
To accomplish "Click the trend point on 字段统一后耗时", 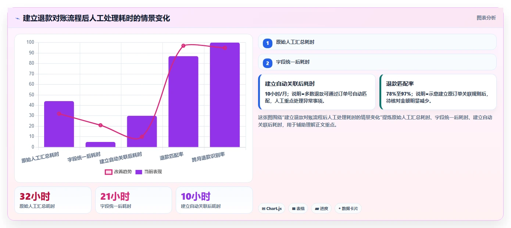I will coord(100,125).
